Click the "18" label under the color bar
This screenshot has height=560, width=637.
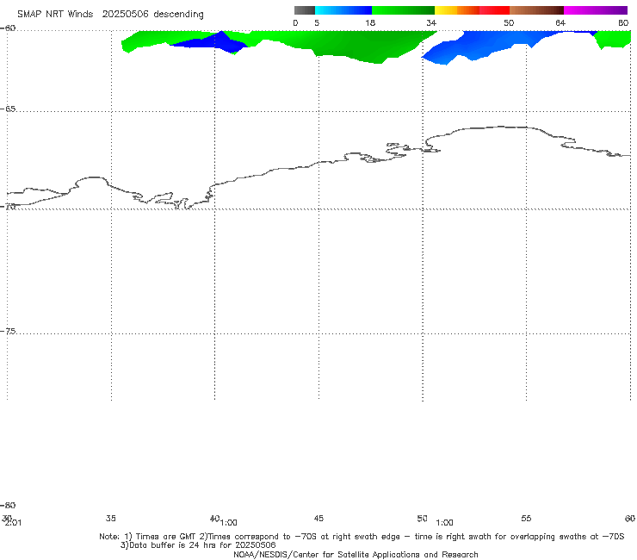click(370, 22)
